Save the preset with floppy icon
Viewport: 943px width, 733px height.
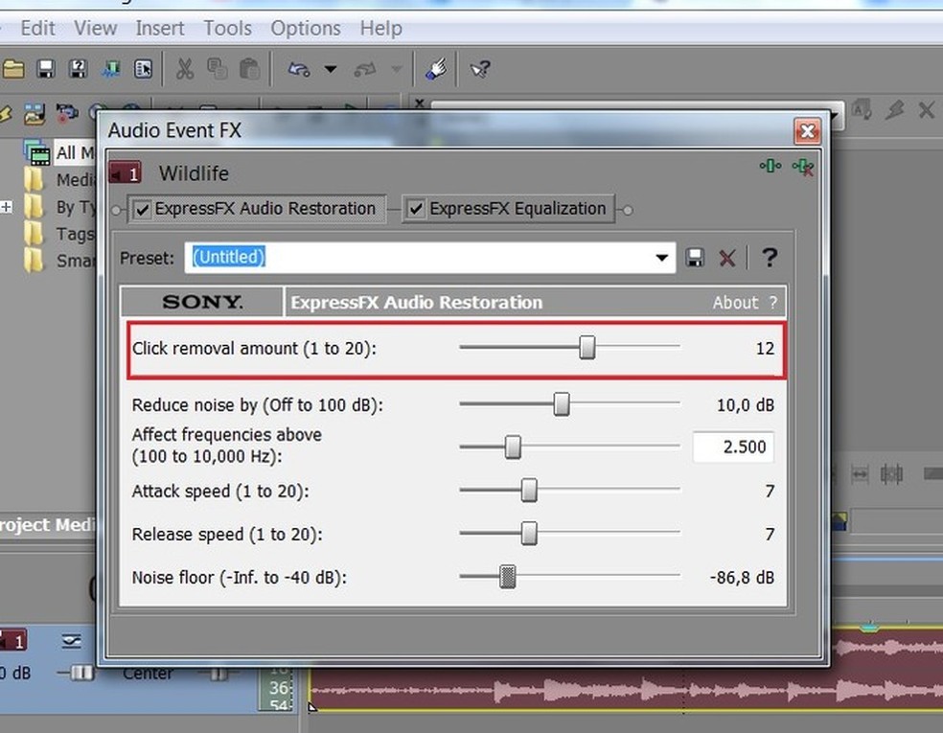click(696, 258)
